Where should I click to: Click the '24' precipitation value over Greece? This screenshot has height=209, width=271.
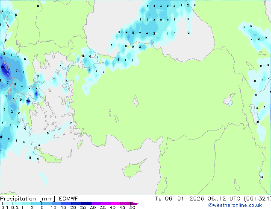pyautogui.click(x=28, y=102)
